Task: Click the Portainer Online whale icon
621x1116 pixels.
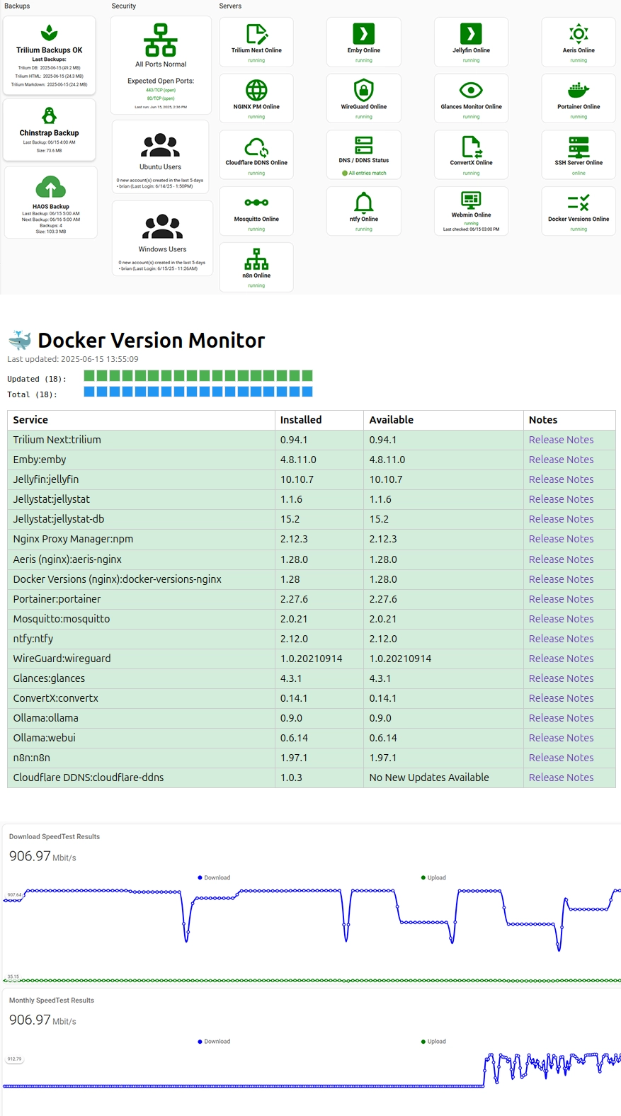Action: [x=579, y=91]
